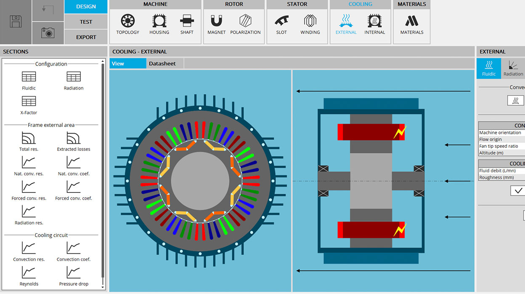Show the Pressure drop curve
Viewport: 525px width, 295px height.
[74, 276]
